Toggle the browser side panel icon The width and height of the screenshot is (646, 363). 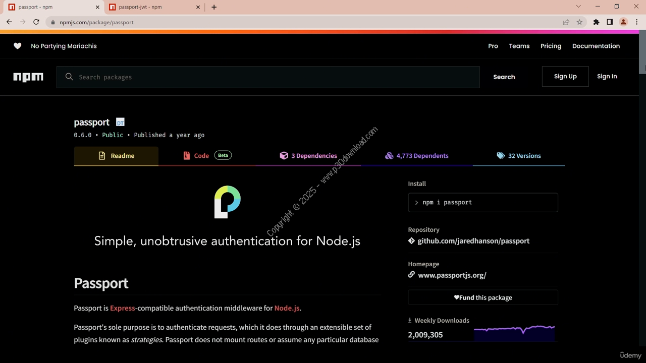(610, 22)
